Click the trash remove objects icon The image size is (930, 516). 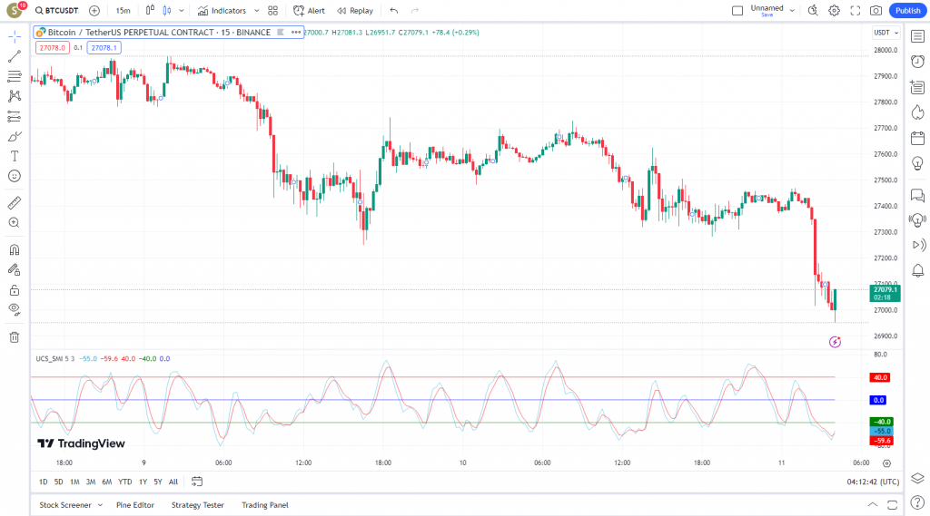tap(15, 337)
